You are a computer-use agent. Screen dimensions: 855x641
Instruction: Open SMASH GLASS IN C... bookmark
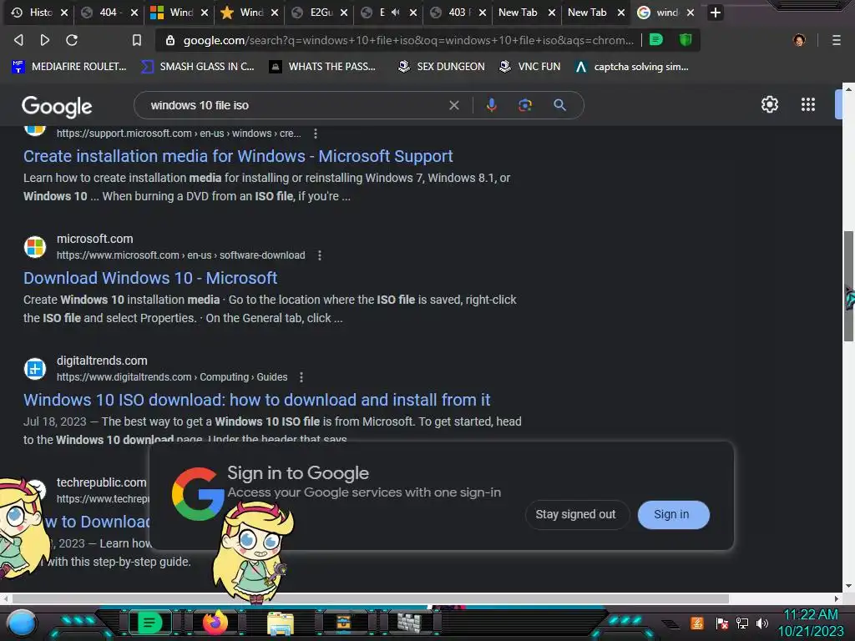click(x=197, y=67)
